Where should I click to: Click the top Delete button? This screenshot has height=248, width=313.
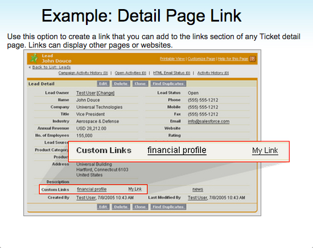coord(121,83)
